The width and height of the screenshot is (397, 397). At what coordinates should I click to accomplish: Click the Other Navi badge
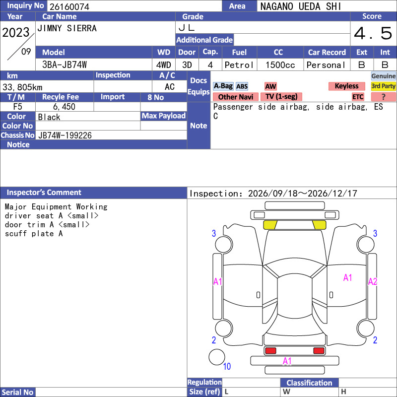pos(235,97)
